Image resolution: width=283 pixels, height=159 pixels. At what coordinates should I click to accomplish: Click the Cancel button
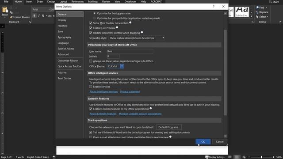click(220, 141)
